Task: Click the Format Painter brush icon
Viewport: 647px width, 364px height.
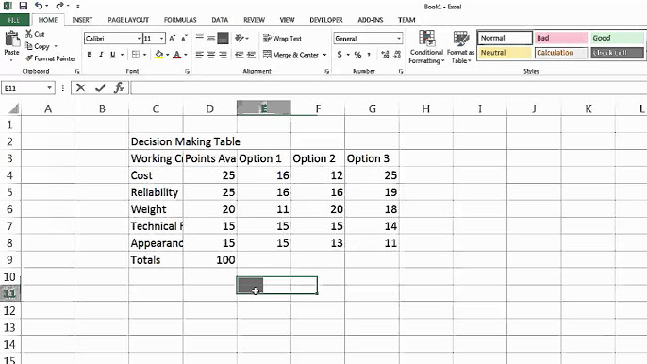Action: click(28, 58)
